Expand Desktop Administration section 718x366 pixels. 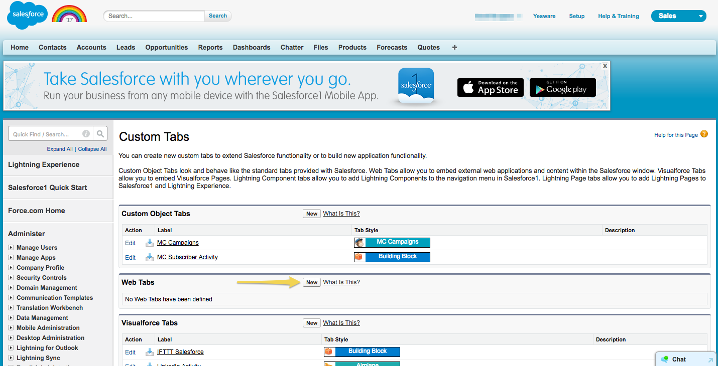click(x=11, y=338)
